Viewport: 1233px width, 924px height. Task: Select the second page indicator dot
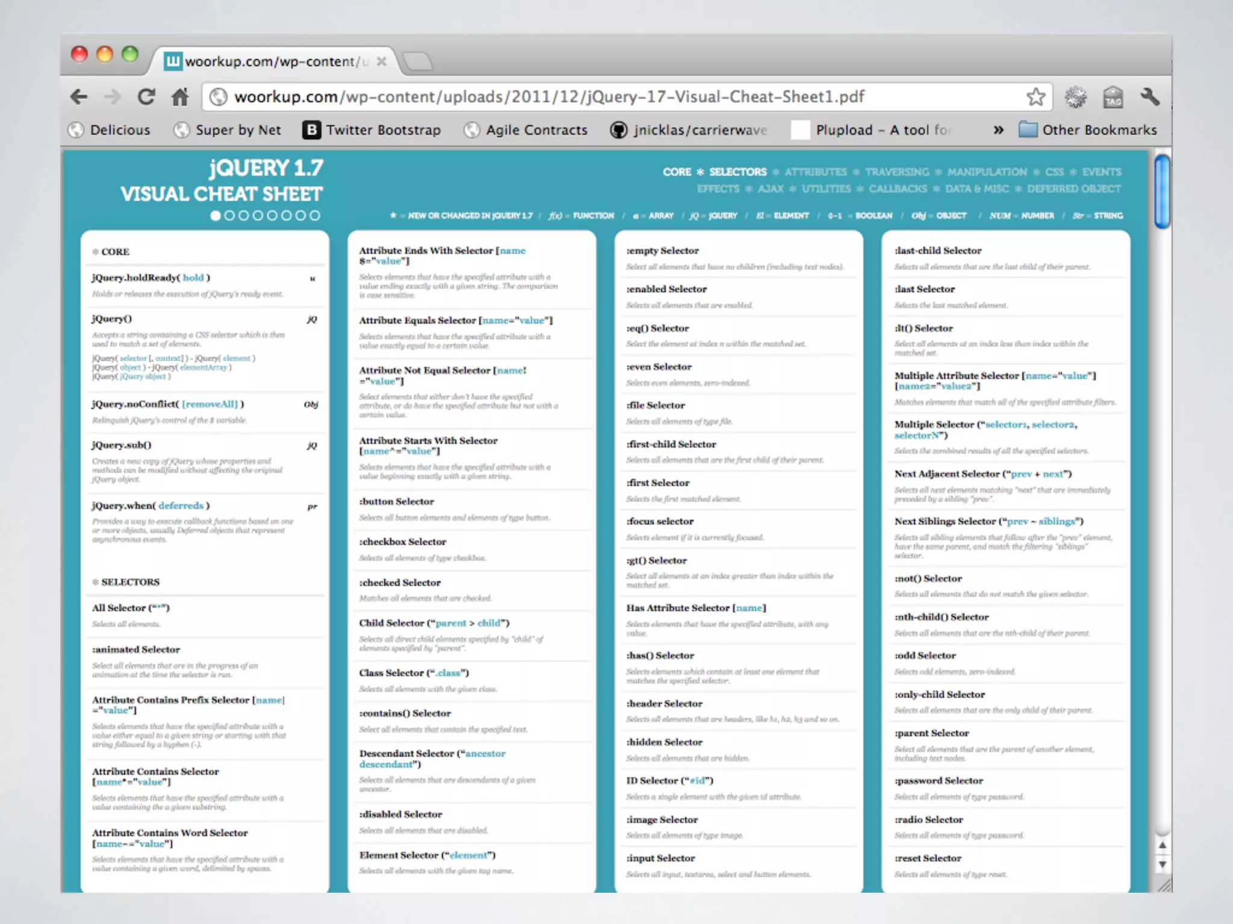(229, 215)
